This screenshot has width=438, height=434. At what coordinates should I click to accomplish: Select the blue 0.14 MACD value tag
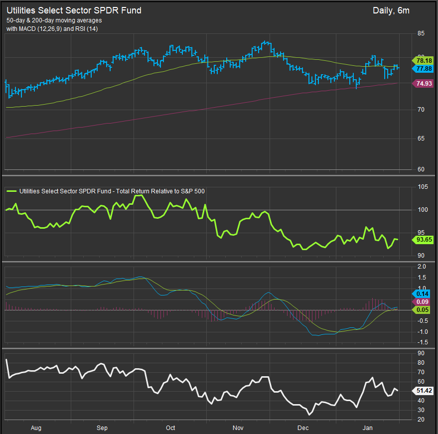coord(421,294)
